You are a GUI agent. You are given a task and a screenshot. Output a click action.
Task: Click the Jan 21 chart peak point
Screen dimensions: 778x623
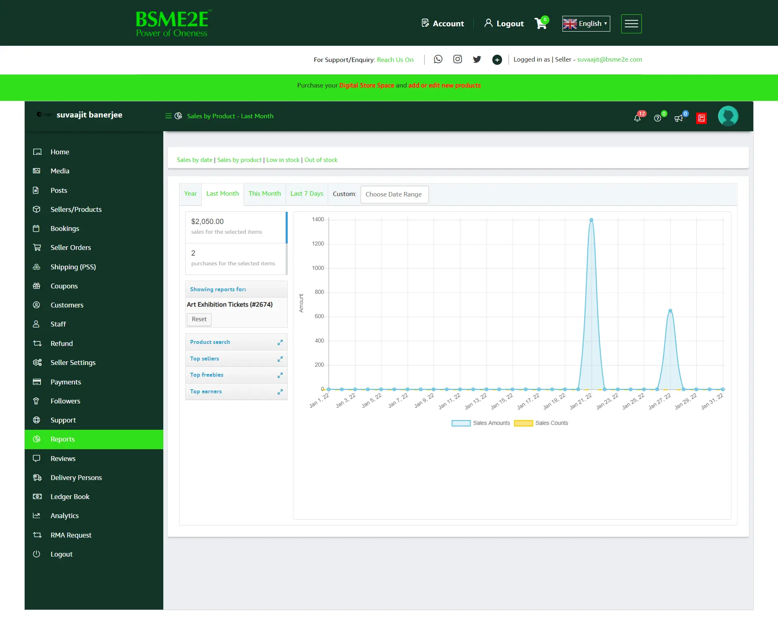point(591,220)
